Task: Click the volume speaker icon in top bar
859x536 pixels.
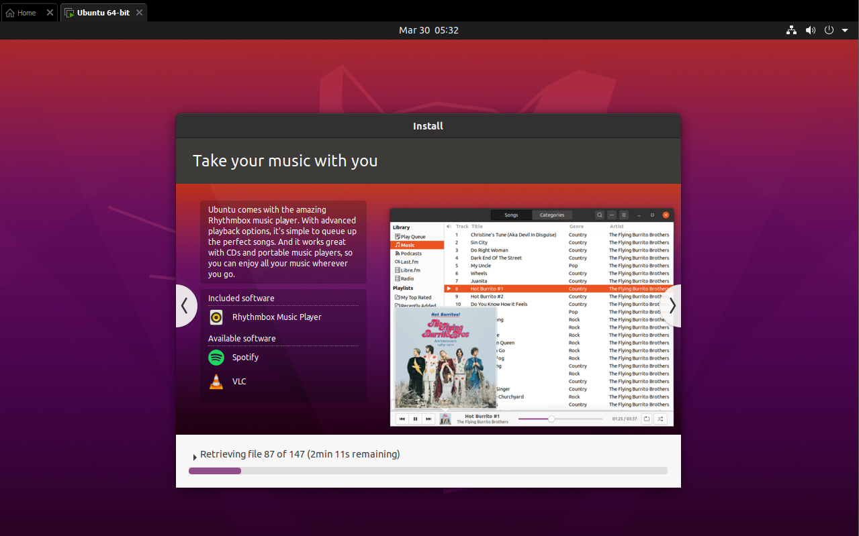Action: [811, 30]
